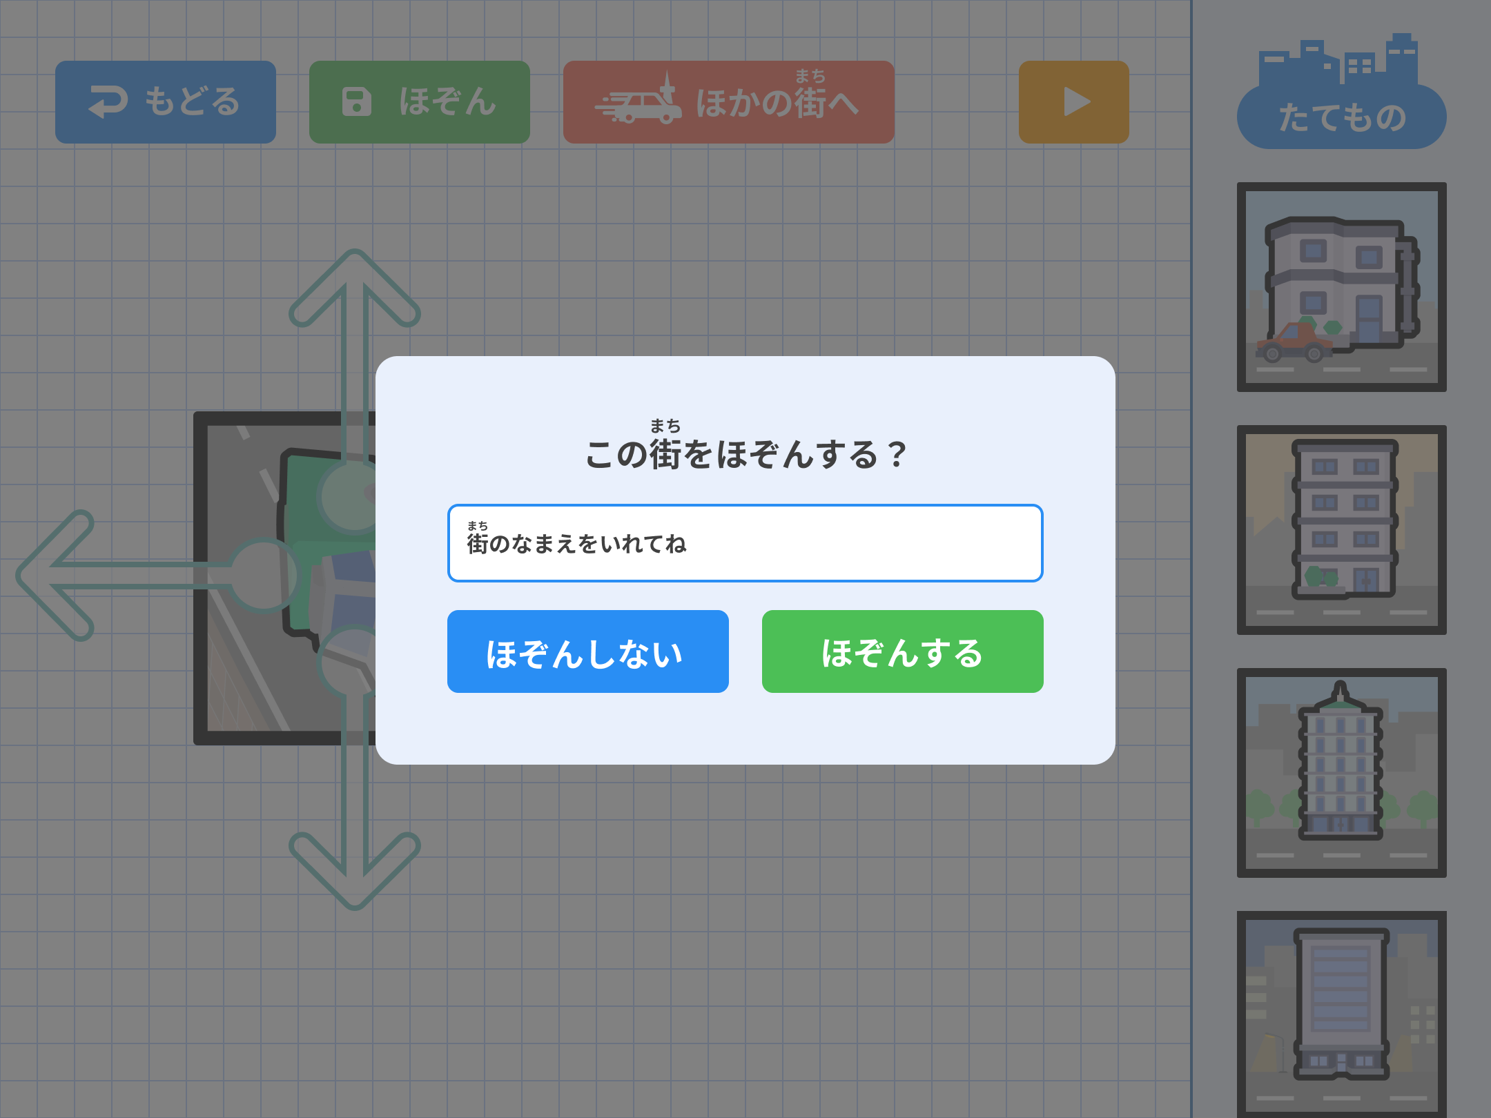Click the もどる back arrow icon
Viewport: 1491px width, 1118px height.
(x=108, y=102)
